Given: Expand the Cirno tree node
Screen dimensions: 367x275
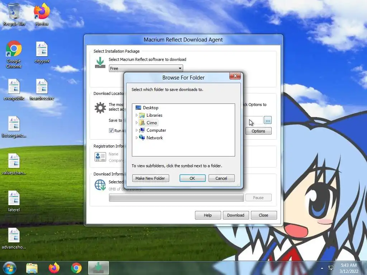Looking at the screenshot, I should pyautogui.click(x=137, y=122).
